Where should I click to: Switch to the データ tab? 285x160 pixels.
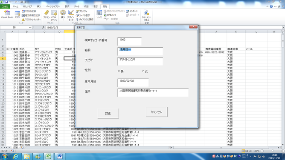click(77, 6)
